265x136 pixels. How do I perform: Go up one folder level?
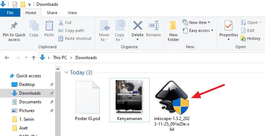tap(34, 58)
